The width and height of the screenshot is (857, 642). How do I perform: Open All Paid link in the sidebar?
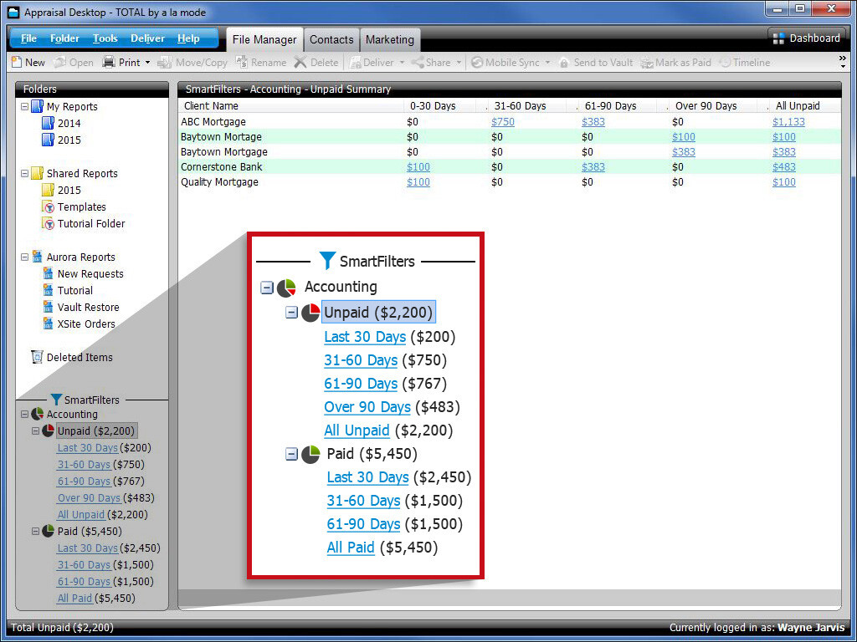74,598
